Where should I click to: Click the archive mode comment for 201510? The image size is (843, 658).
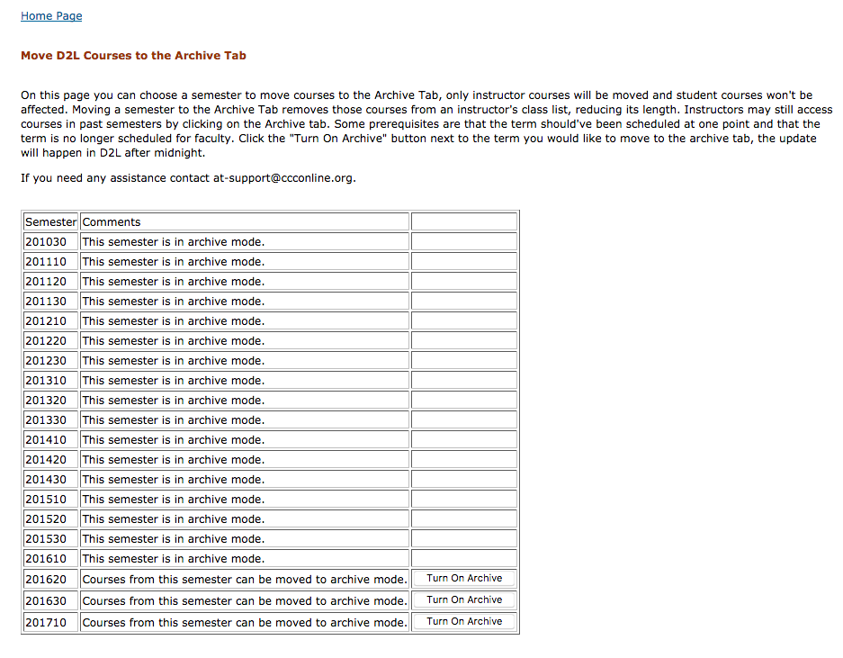(174, 500)
